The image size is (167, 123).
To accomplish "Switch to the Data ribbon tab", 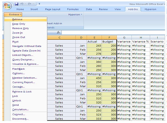I will coord(89,9).
